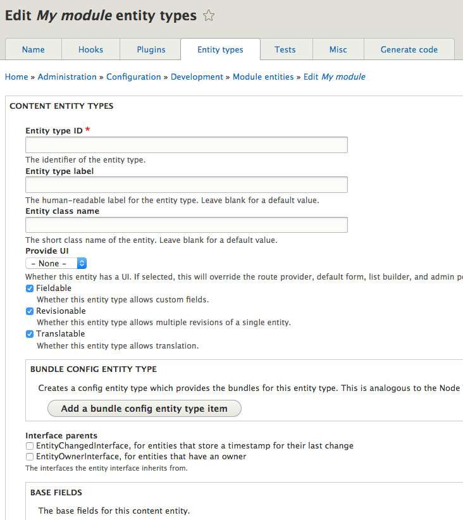Go to the Misc tab

click(338, 49)
